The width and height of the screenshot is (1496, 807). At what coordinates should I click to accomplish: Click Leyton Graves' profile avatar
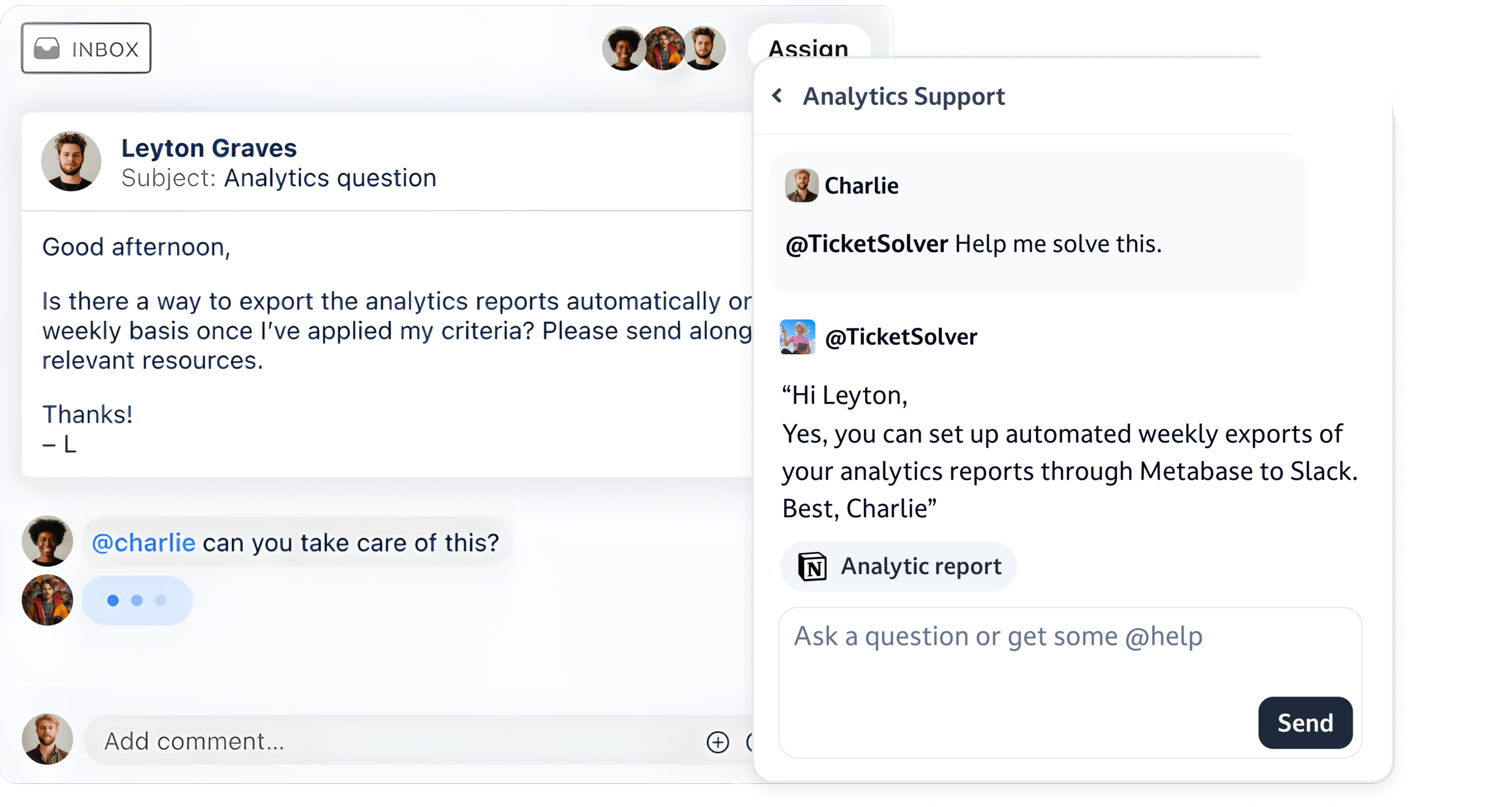pos(71,161)
